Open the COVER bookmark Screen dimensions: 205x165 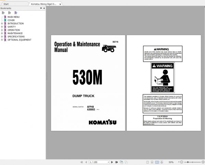tap(11, 20)
